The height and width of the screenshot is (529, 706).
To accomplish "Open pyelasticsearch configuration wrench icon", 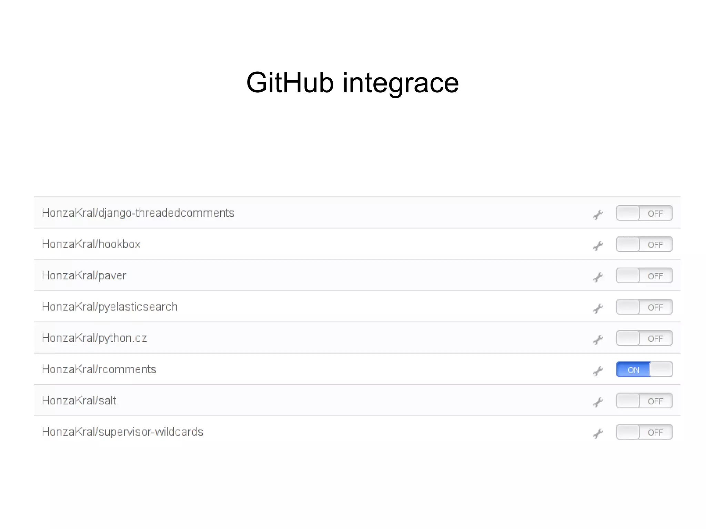I will click(x=598, y=308).
